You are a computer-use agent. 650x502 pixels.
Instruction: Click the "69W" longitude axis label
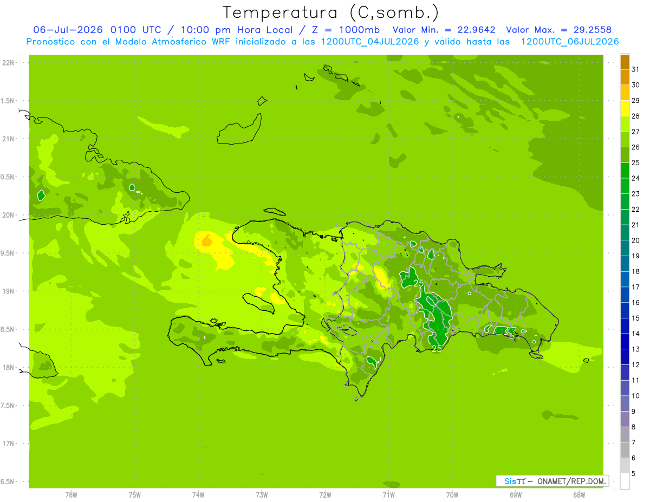pyautogui.click(x=516, y=495)
